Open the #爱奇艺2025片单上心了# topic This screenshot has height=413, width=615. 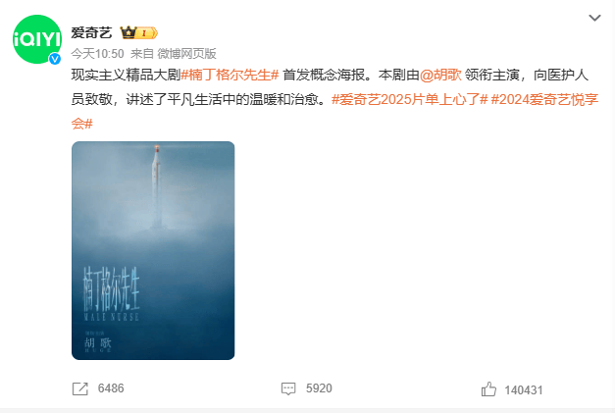tap(409, 100)
